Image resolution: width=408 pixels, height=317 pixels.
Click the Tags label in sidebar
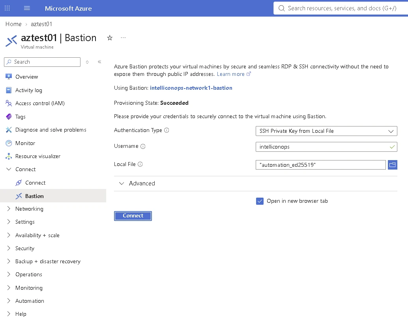point(20,117)
